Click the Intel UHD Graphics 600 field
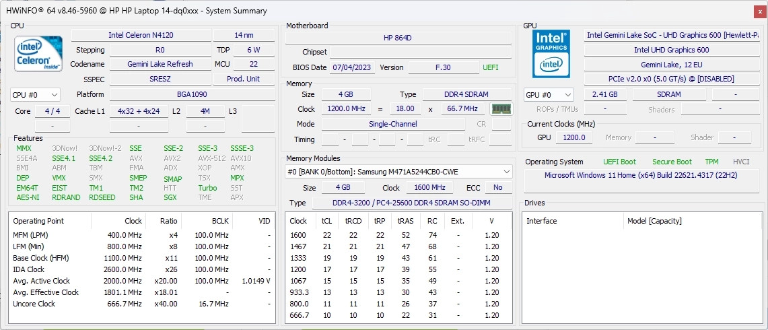Viewport: 768px width, 330px height. pyautogui.click(x=671, y=50)
